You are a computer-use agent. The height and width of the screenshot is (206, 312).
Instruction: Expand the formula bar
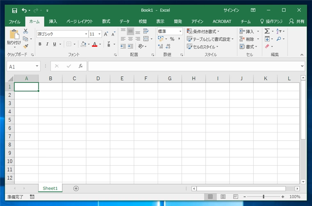302,66
